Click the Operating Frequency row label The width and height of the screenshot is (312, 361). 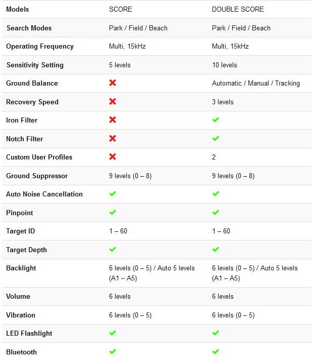tap(40, 46)
